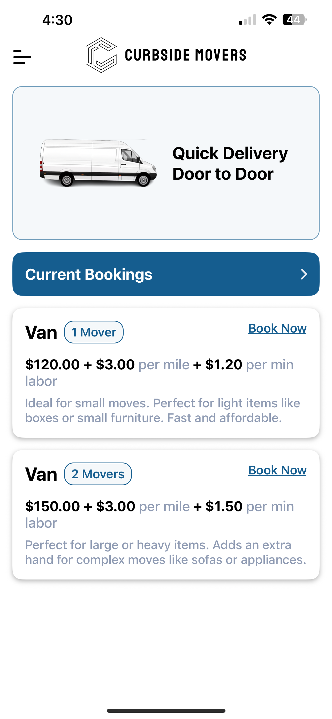This screenshot has width=332, height=719.
Task: Tap the cellular signal bars
Action: [247, 20]
